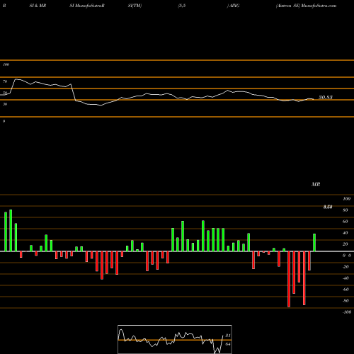Click the 100 label on RSI axis

[x=6, y=64]
